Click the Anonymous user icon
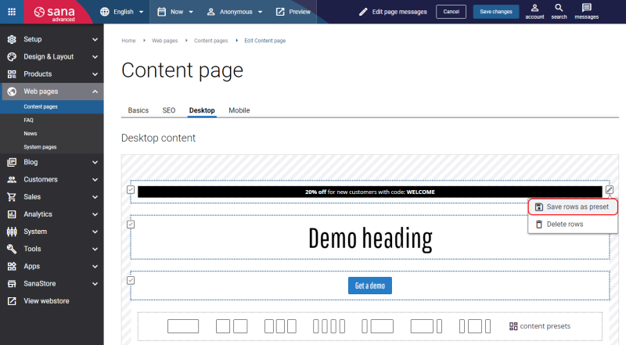Screen dimensions: 626x345 point(210,12)
